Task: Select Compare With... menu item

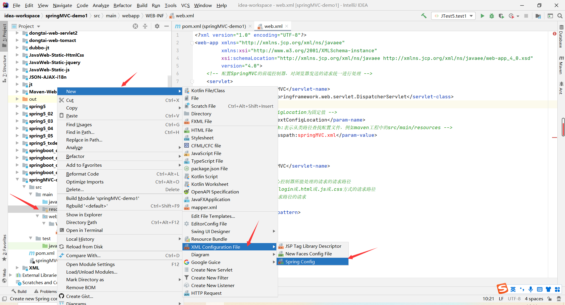Action: pyautogui.click(x=120, y=255)
